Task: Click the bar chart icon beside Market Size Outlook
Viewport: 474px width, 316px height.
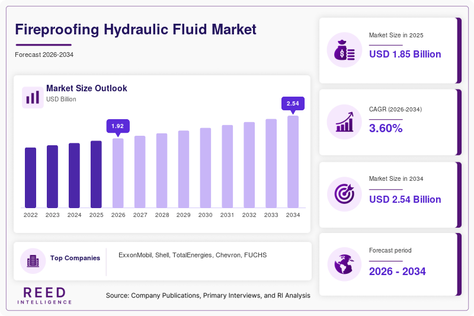Action: 33,97
